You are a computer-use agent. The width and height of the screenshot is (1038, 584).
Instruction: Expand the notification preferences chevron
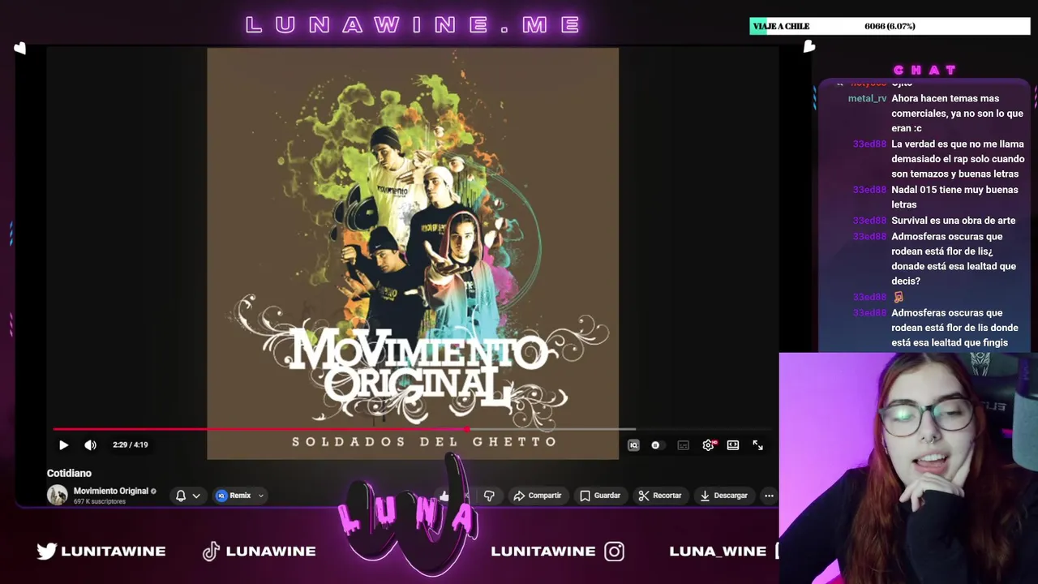pos(196,496)
